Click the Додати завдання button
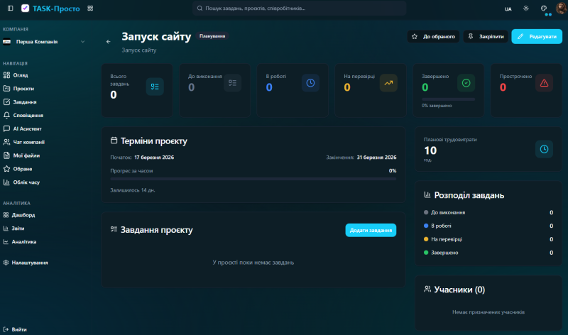Screen dimensions: 568x335 tap(371, 230)
